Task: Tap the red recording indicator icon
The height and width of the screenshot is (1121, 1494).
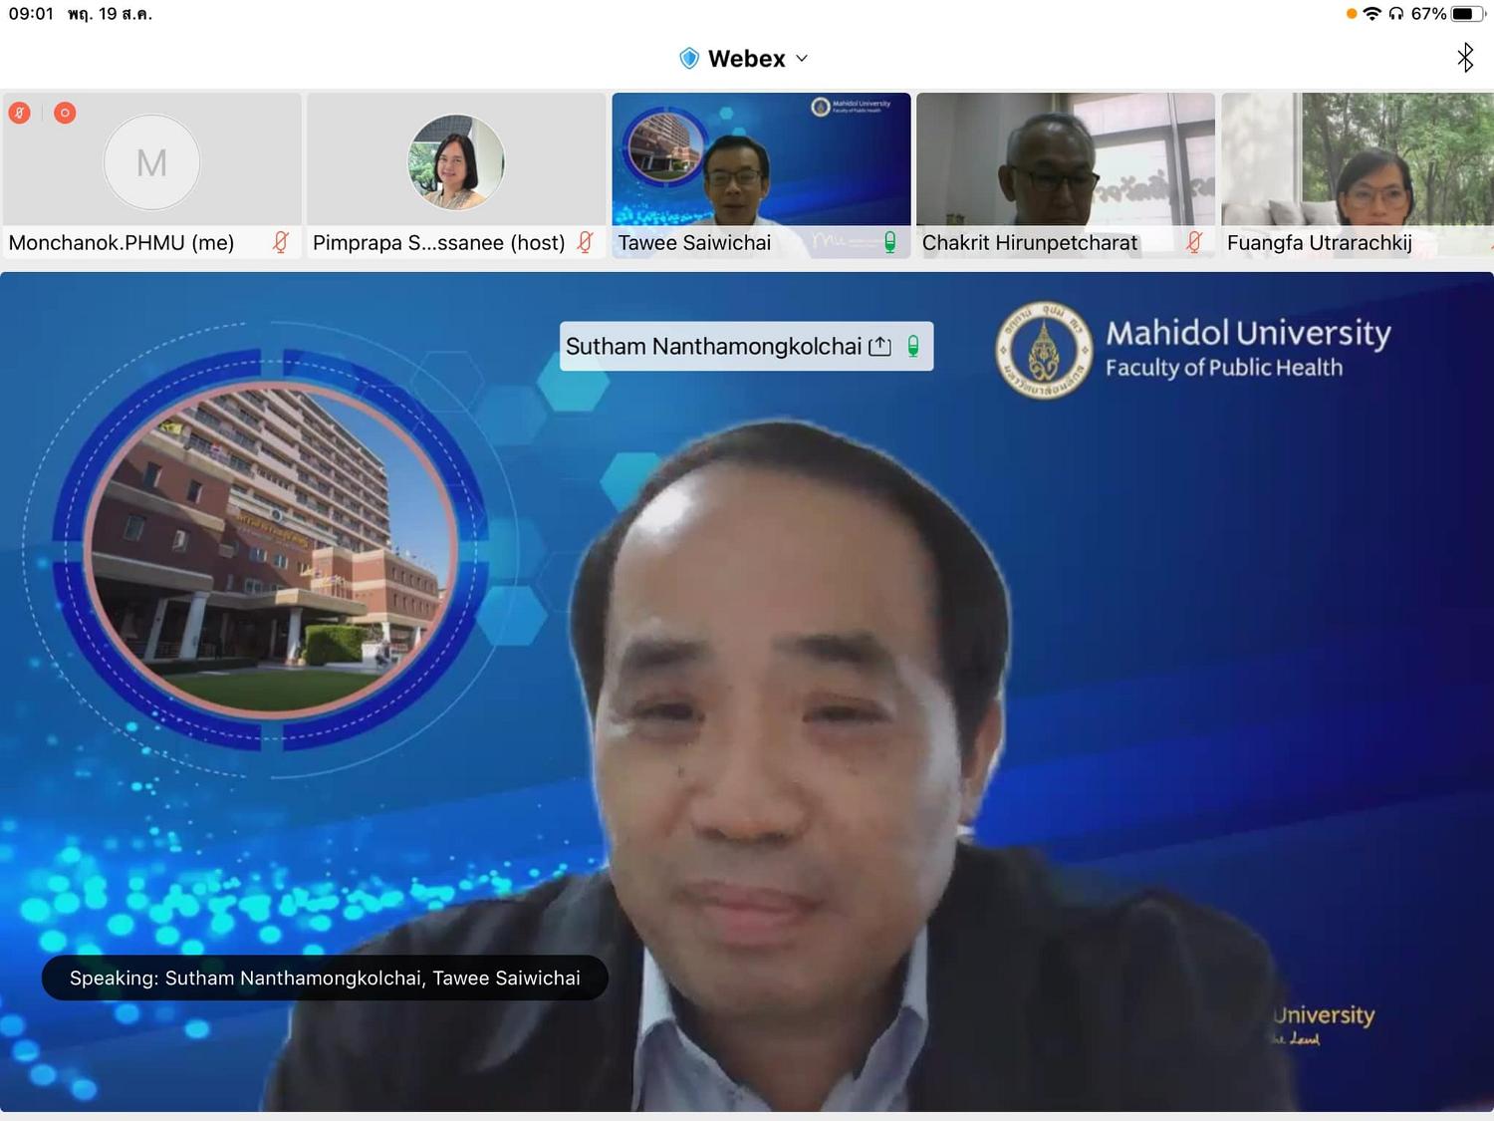Action: tap(65, 113)
